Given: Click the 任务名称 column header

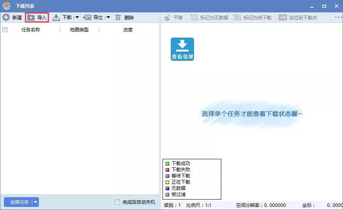Looking at the screenshot, I should tap(31, 29).
